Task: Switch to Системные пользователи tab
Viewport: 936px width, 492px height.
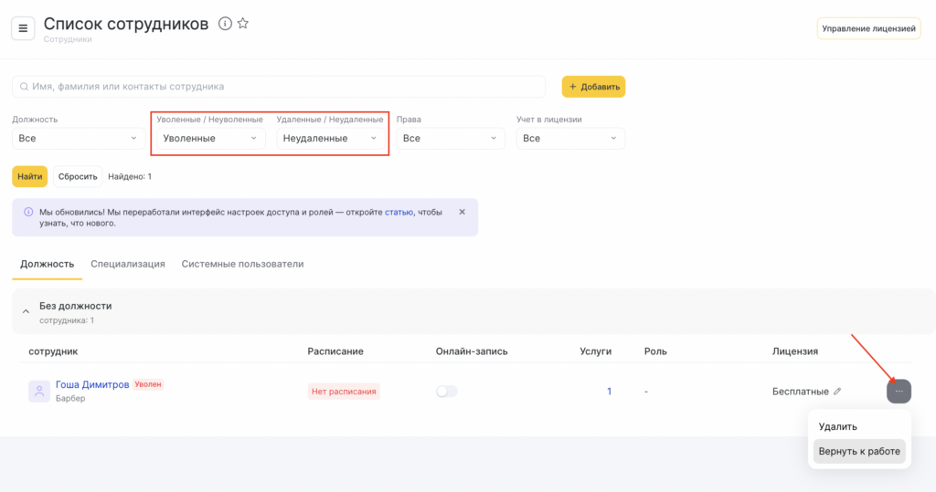Action: 242,264
